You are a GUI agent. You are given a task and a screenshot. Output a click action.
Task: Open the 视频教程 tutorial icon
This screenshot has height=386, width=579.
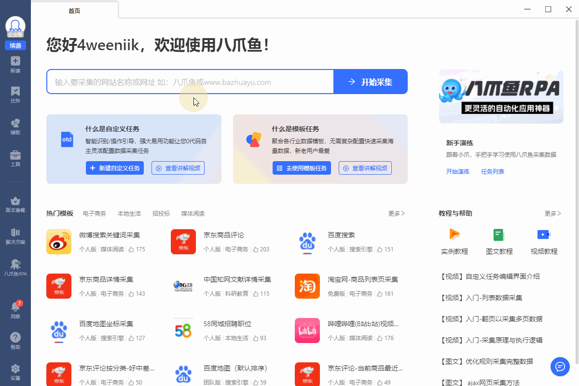[544, 234]
